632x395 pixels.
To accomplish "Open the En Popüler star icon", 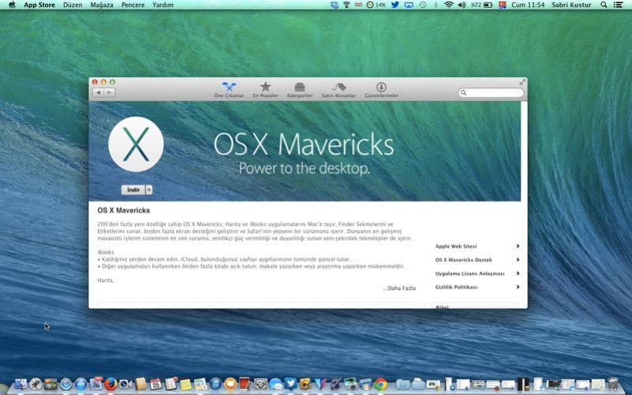I will pos(265,89).
